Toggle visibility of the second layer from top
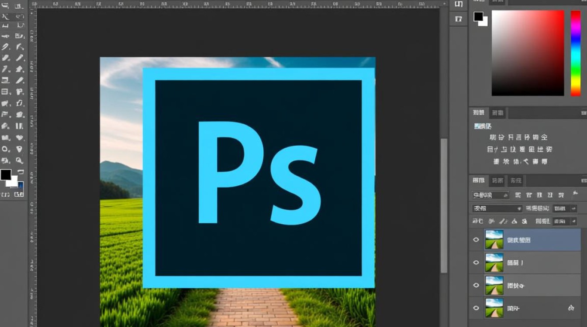 476,262
